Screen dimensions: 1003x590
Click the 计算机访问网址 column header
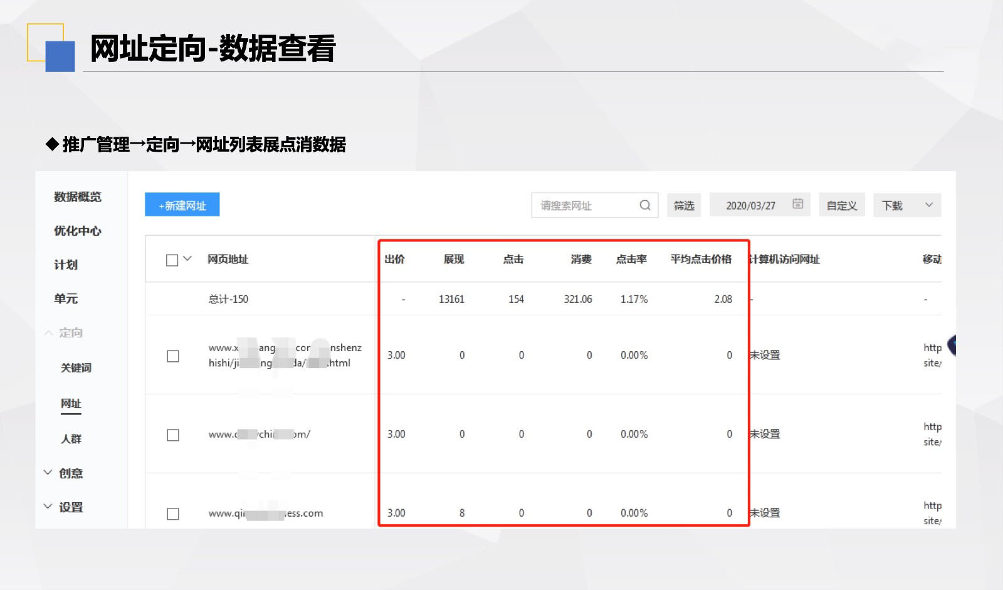785,259
